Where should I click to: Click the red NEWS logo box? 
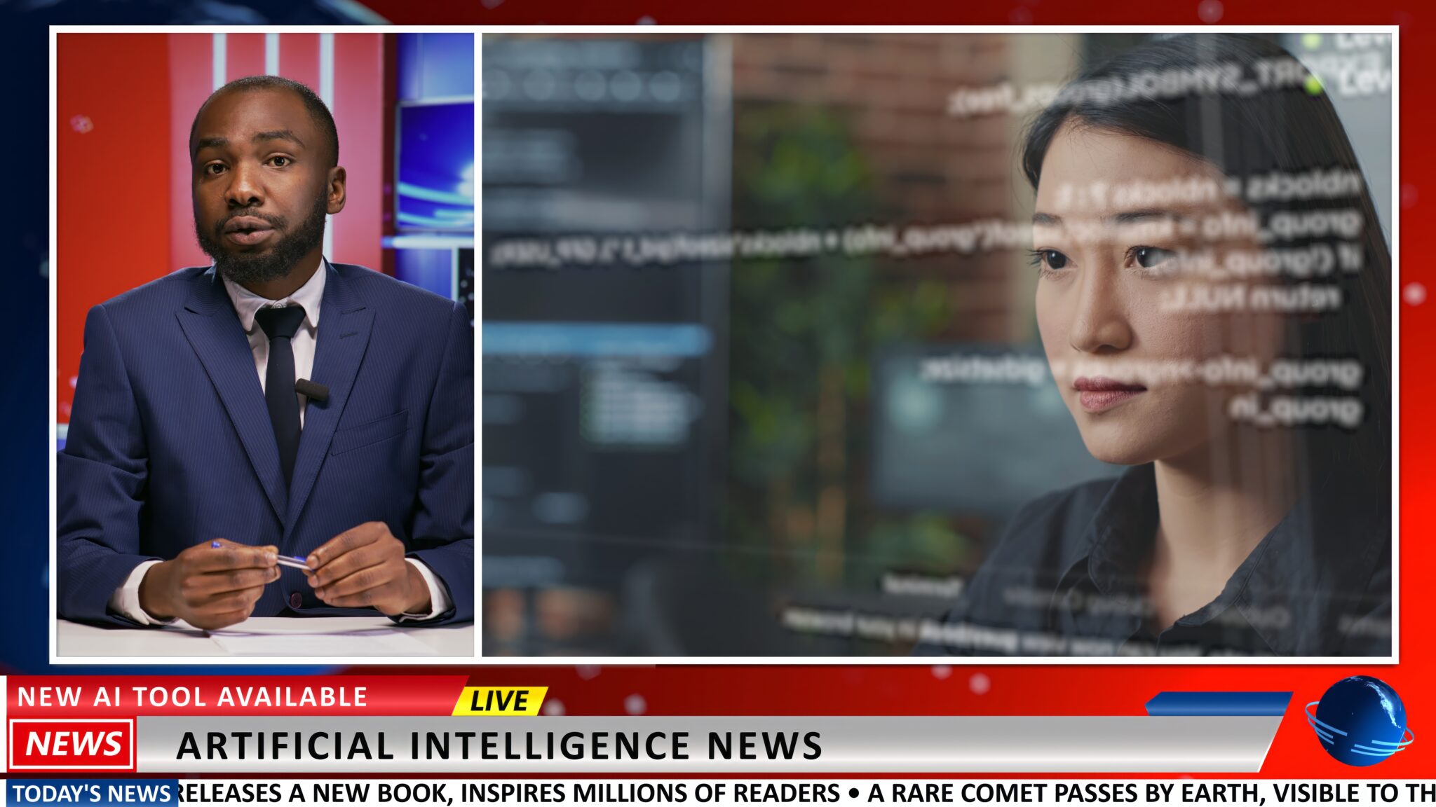(72, 744)
